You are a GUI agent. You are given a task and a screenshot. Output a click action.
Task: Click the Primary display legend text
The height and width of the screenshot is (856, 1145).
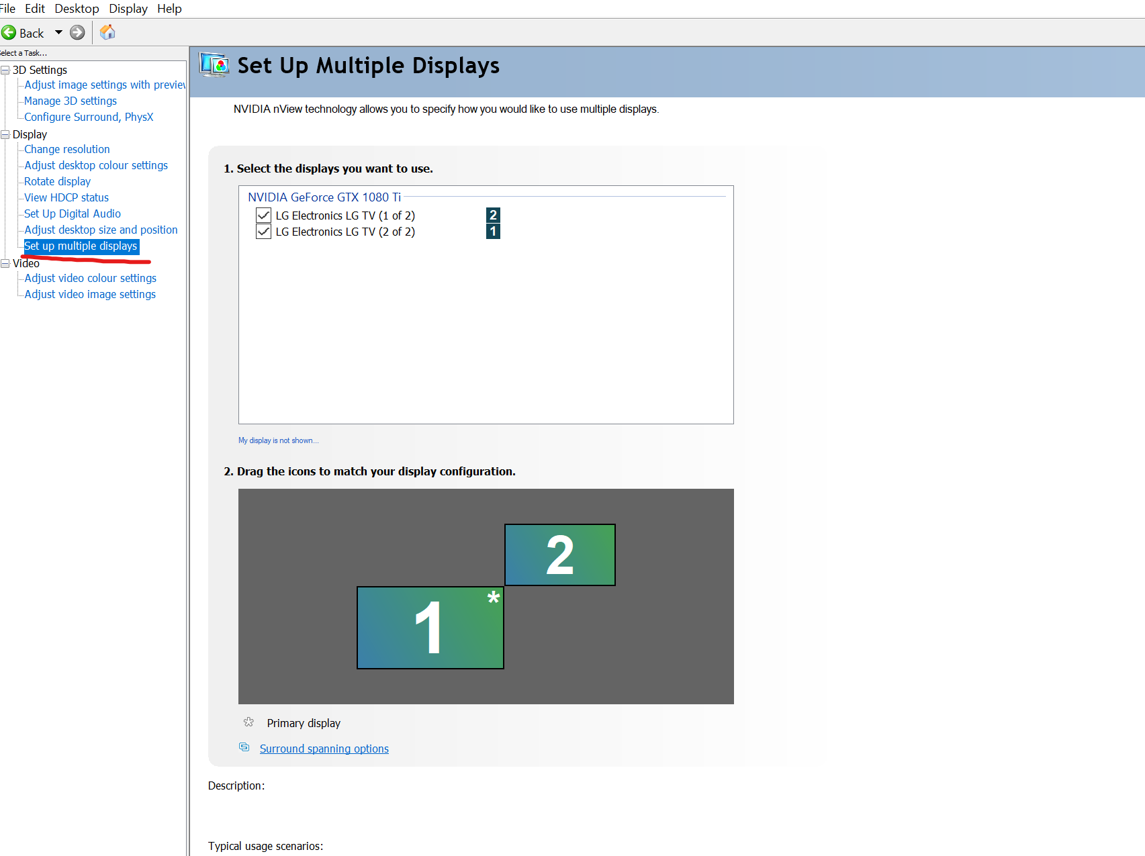(304, 723)
